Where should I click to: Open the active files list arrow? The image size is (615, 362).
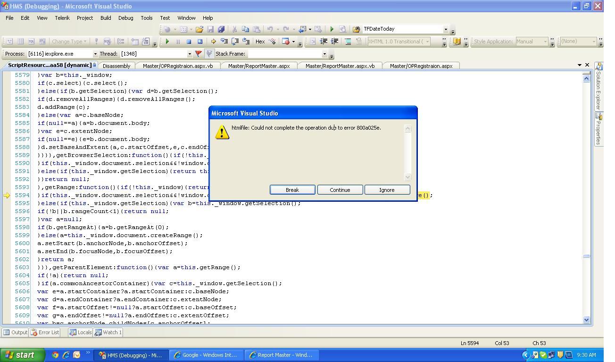(580, 65)
